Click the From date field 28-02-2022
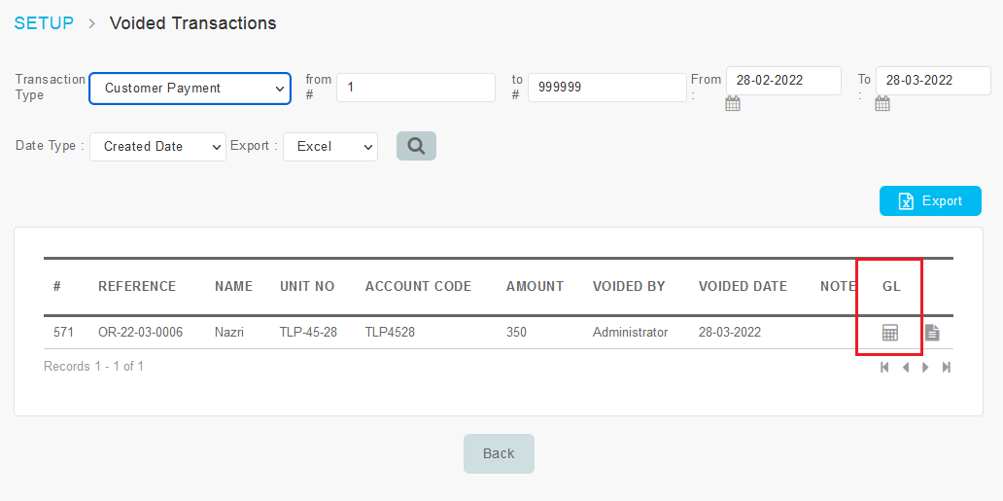This screenshot has width=1003, height=501. [782, 81]
